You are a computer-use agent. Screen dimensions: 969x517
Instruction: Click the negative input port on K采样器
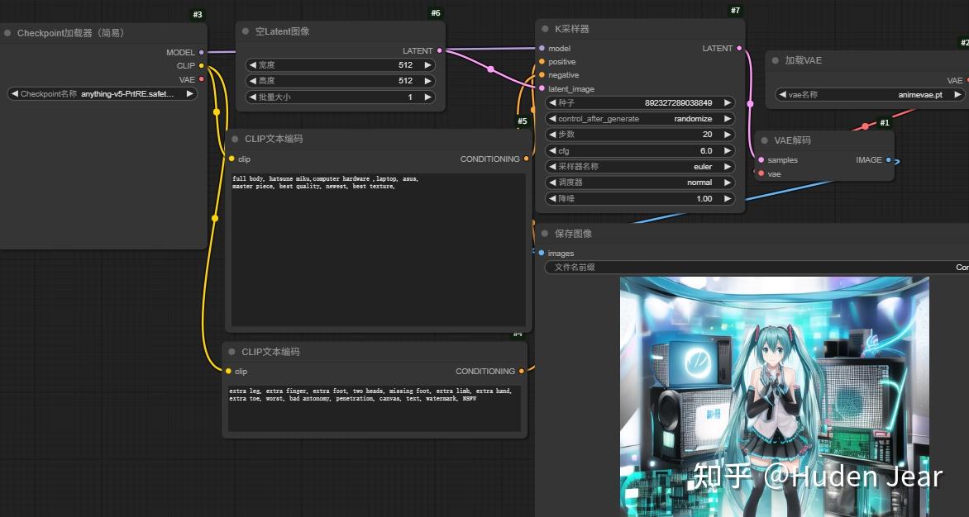pyautogui.click(x=542, y=75)
